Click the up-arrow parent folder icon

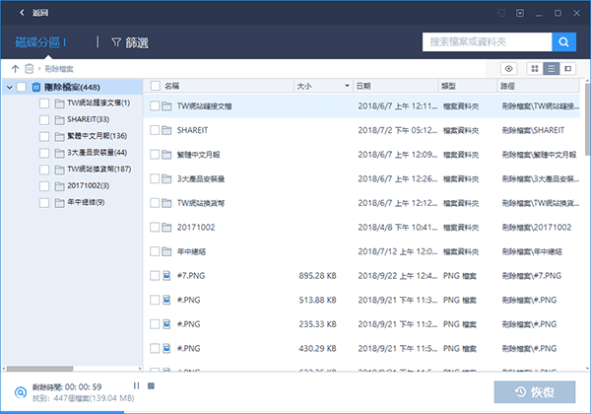(x=15, y=69)
